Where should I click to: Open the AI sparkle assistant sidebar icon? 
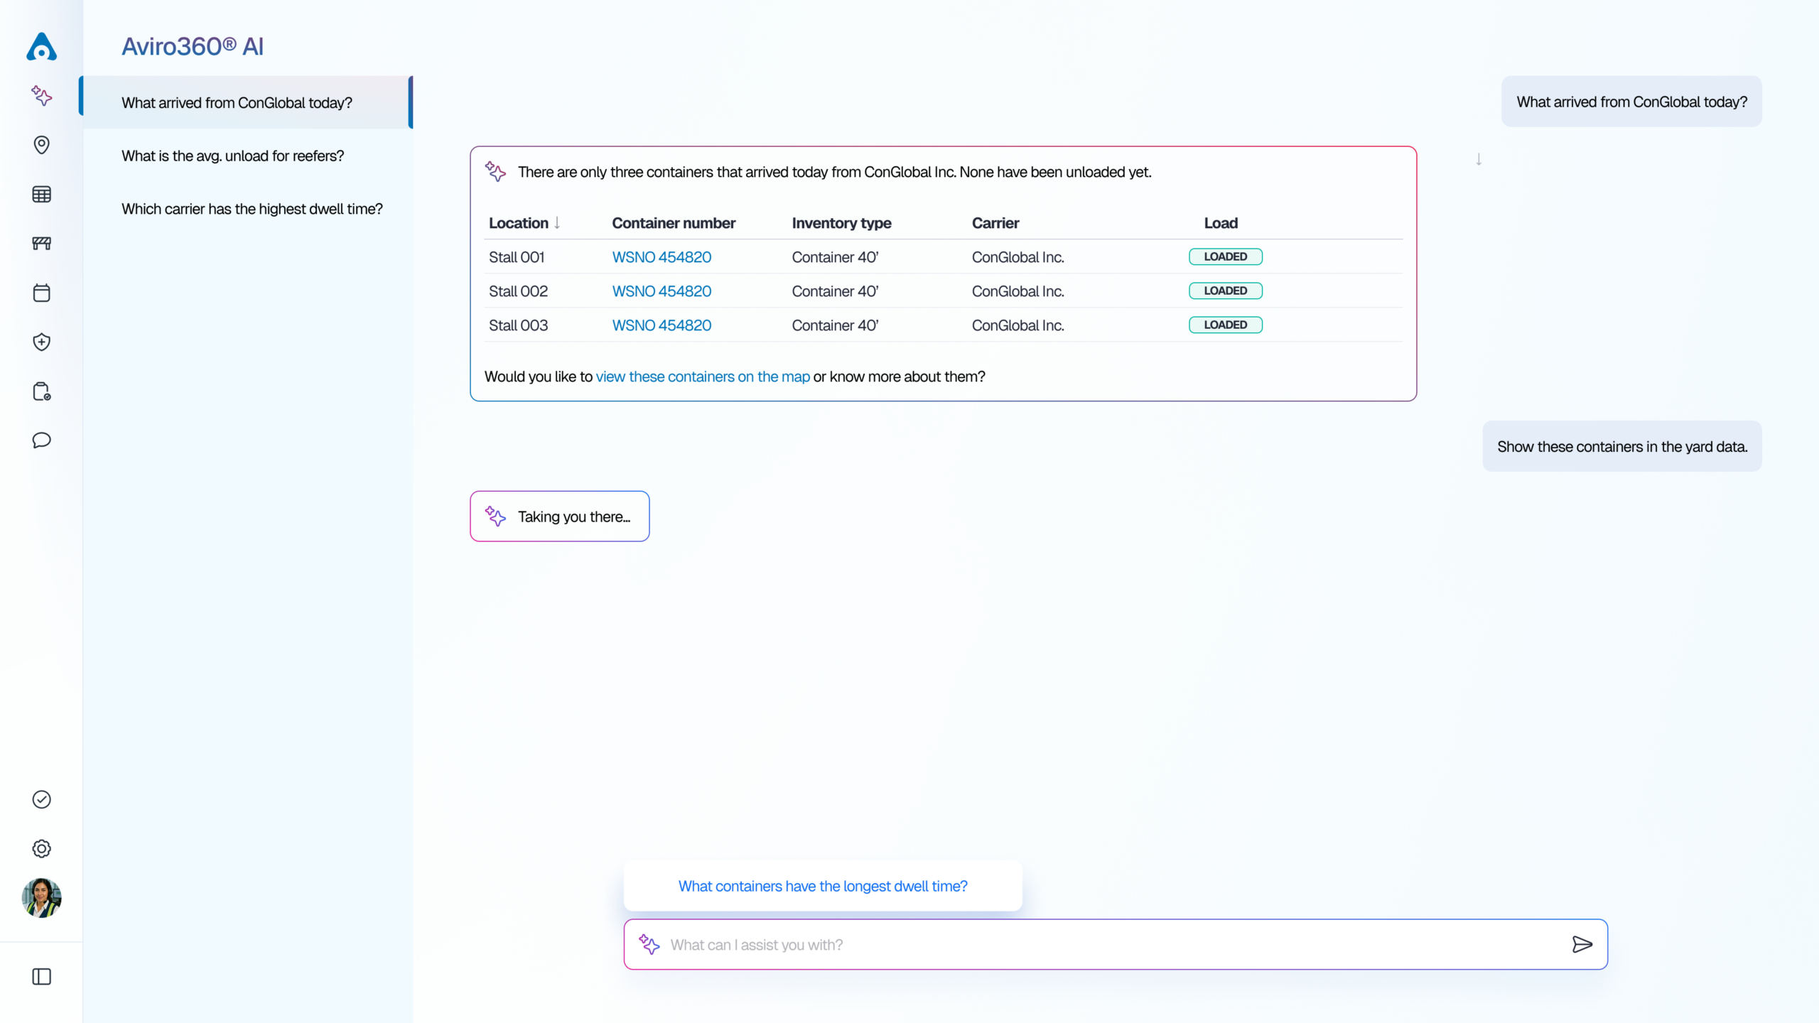(41, 95)
